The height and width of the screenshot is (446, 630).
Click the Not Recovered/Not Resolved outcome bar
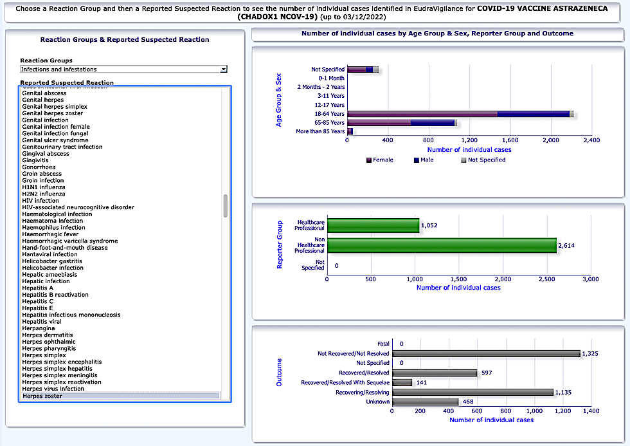pyautogui.click(x=486, y=353)
